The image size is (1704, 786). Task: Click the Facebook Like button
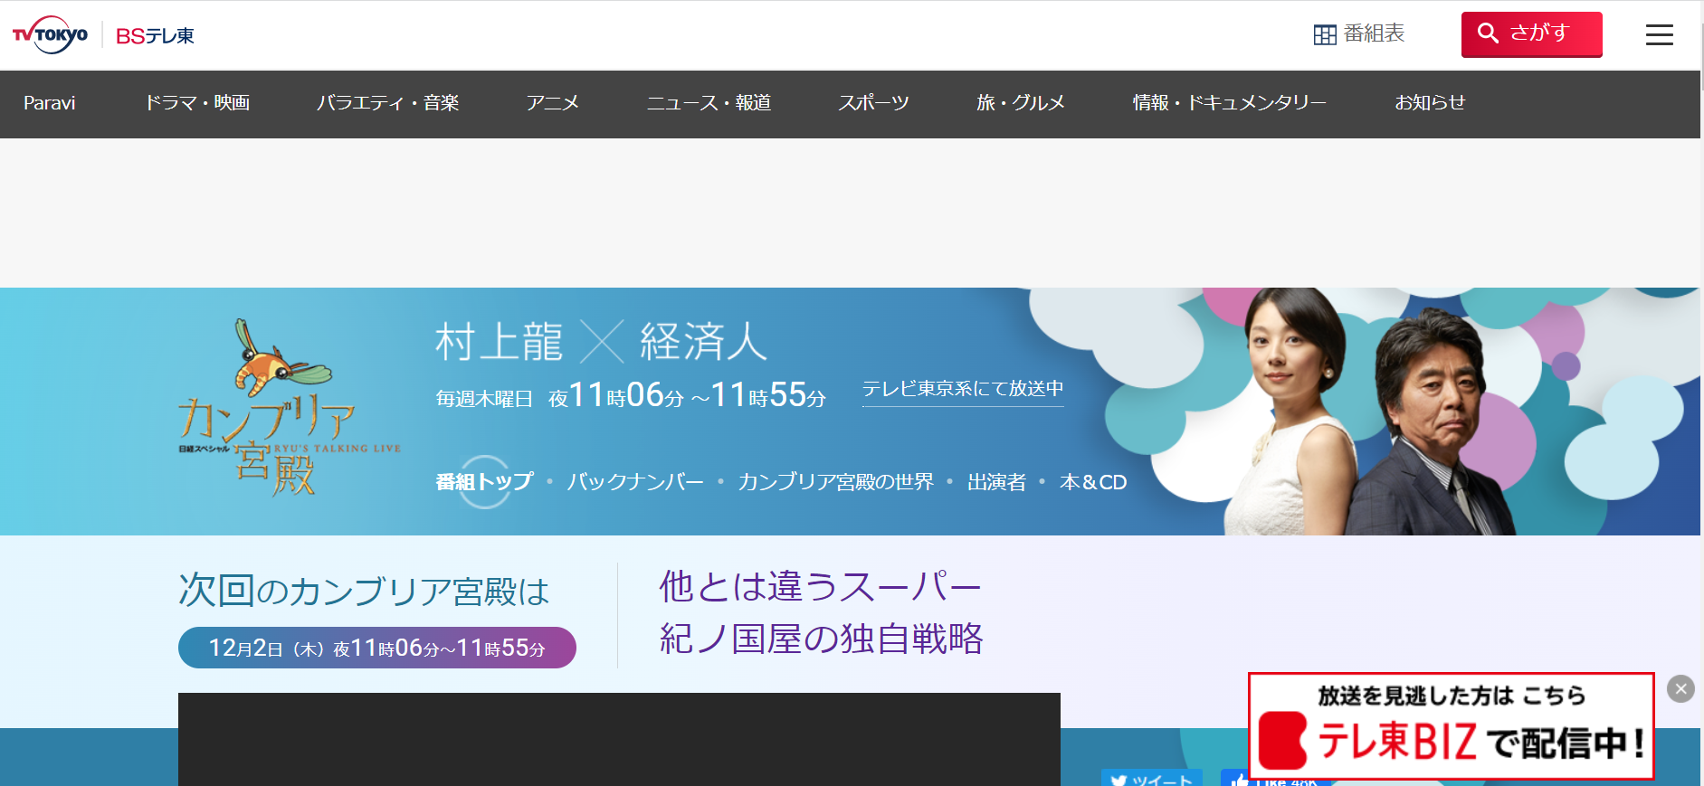[1276, 779]
